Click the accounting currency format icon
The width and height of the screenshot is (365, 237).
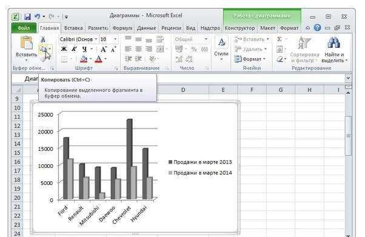[x=179, y=49]
